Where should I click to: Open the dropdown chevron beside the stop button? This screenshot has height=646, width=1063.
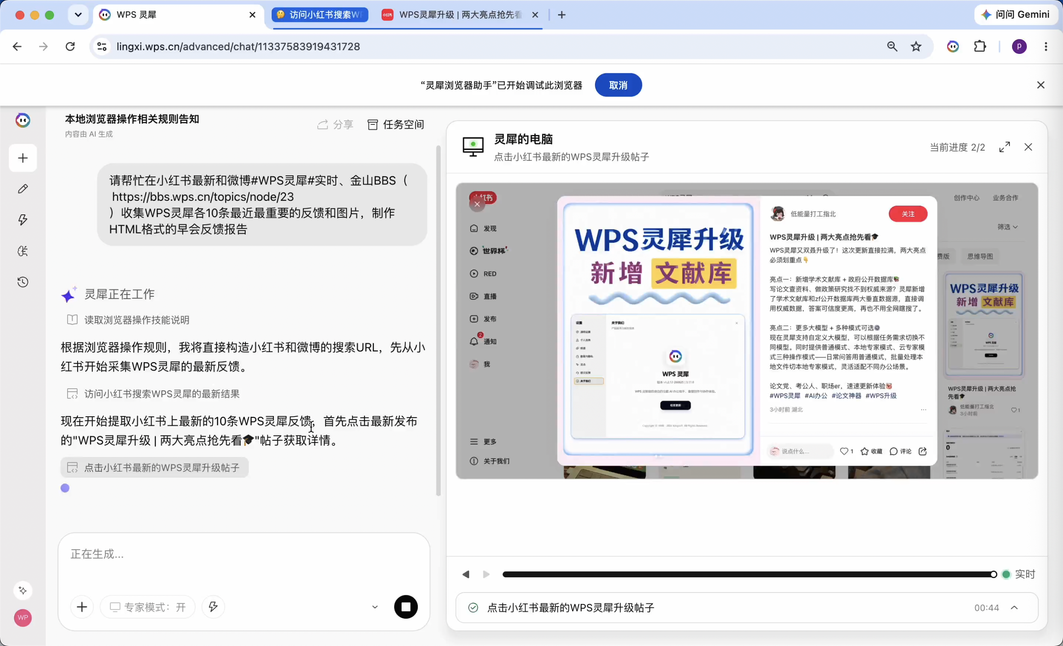click(375, 607)
